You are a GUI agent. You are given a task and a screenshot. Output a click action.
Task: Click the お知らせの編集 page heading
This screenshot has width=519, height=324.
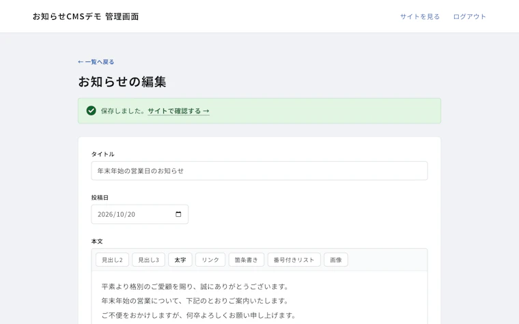[122, 82]
